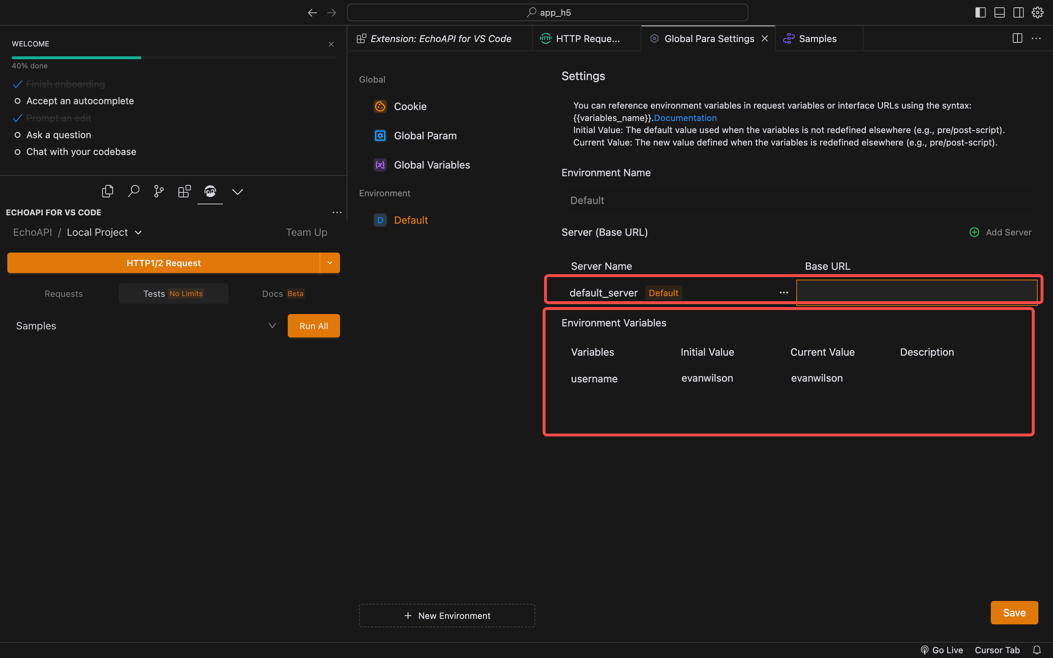Open the settings gear in title bar
Viewport: 1053px width, 658px height.
pos(1037,13)
